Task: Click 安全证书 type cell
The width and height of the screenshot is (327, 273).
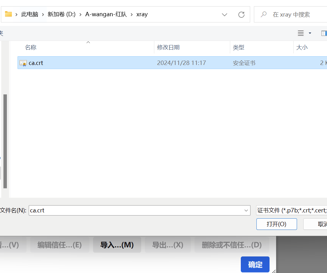Action: 244,63
